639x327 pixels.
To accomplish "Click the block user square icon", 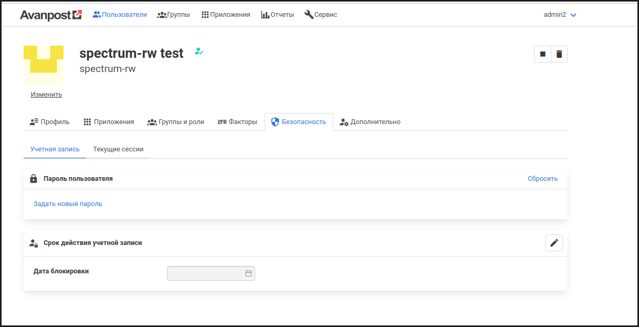I will pos(542,54).
